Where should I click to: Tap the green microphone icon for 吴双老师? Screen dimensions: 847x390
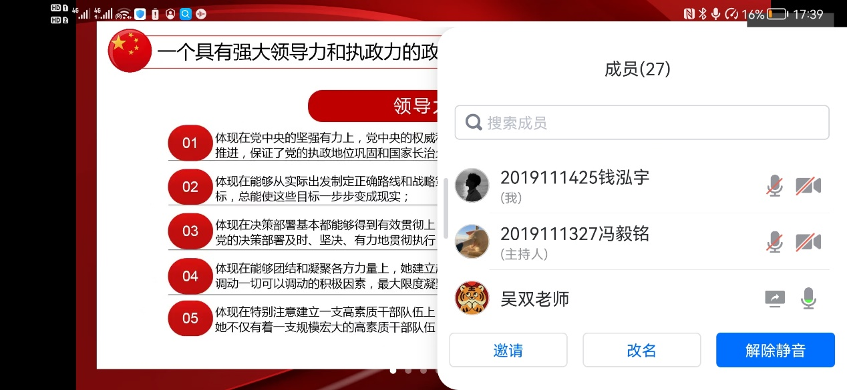click(x=809, y=298)
